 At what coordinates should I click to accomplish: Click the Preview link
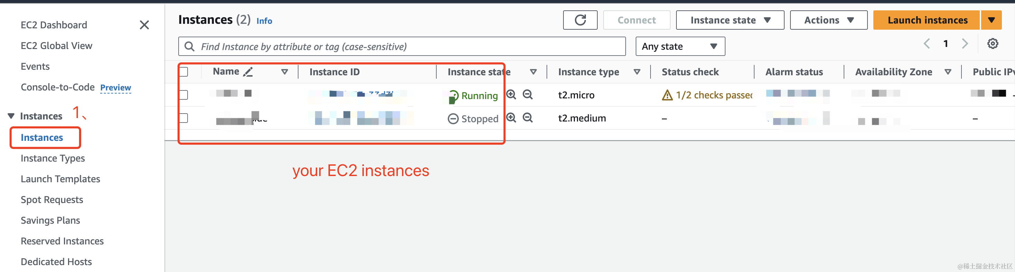click(115, 88)
